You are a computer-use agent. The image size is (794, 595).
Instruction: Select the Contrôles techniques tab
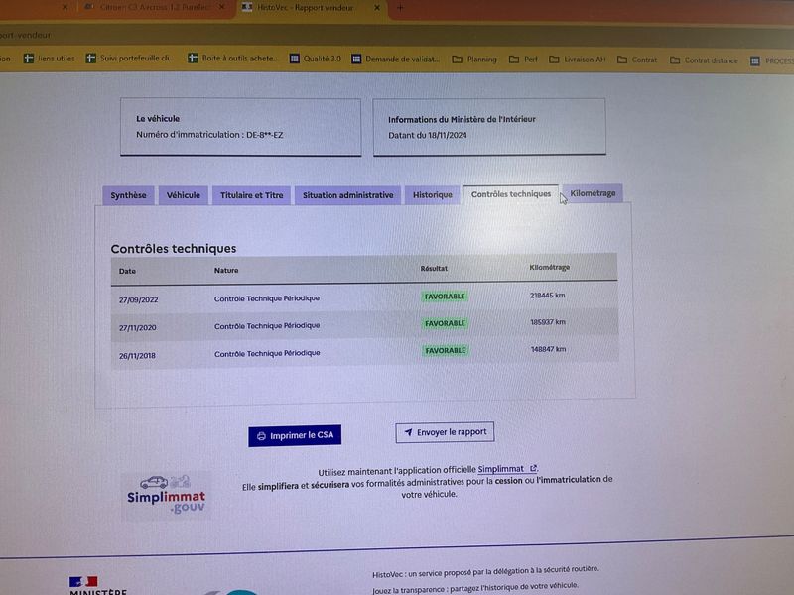[511, 194]
